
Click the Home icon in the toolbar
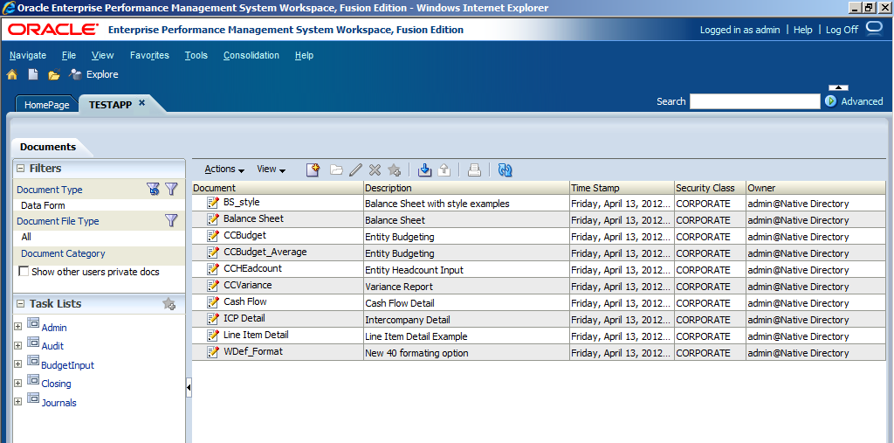(12, 74)
